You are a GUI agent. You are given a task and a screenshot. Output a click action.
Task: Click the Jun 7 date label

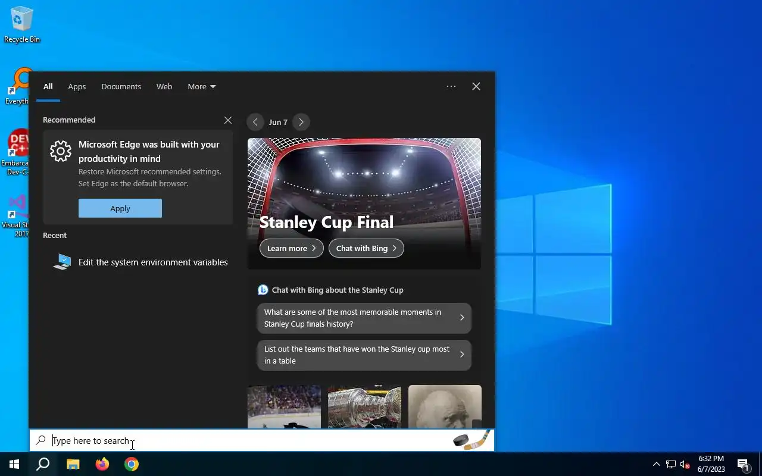pyautogui.click(x=278, y=122)
